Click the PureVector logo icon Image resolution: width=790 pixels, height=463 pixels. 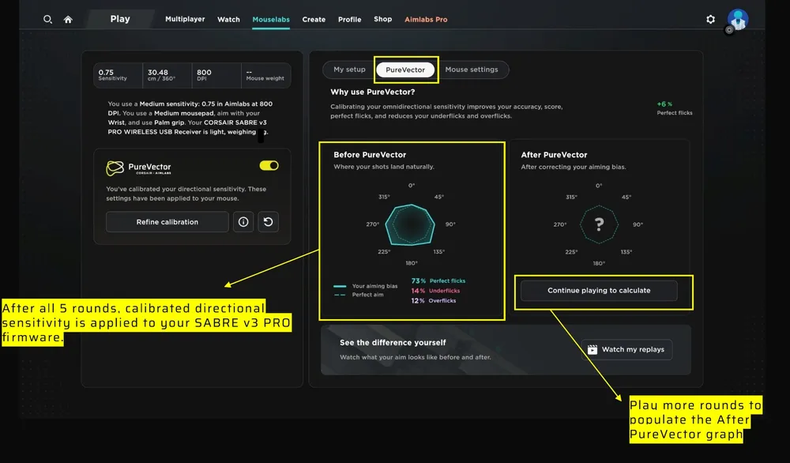(x=115, y=168)
